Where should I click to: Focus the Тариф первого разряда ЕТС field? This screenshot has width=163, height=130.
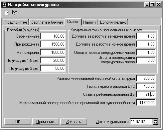146,86
